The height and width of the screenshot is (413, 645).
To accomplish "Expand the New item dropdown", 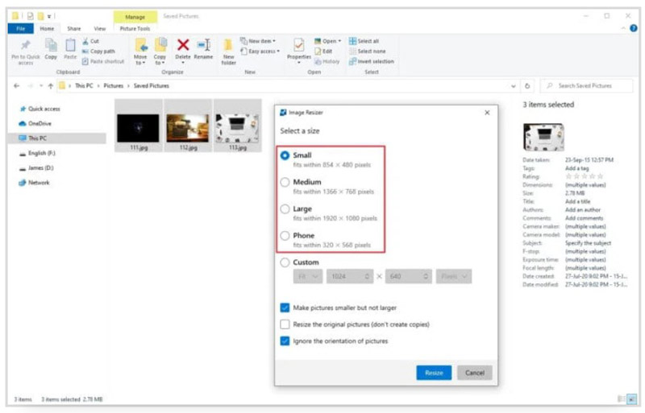I will click(258, 41).
